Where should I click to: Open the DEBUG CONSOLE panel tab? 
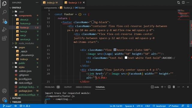83,87
